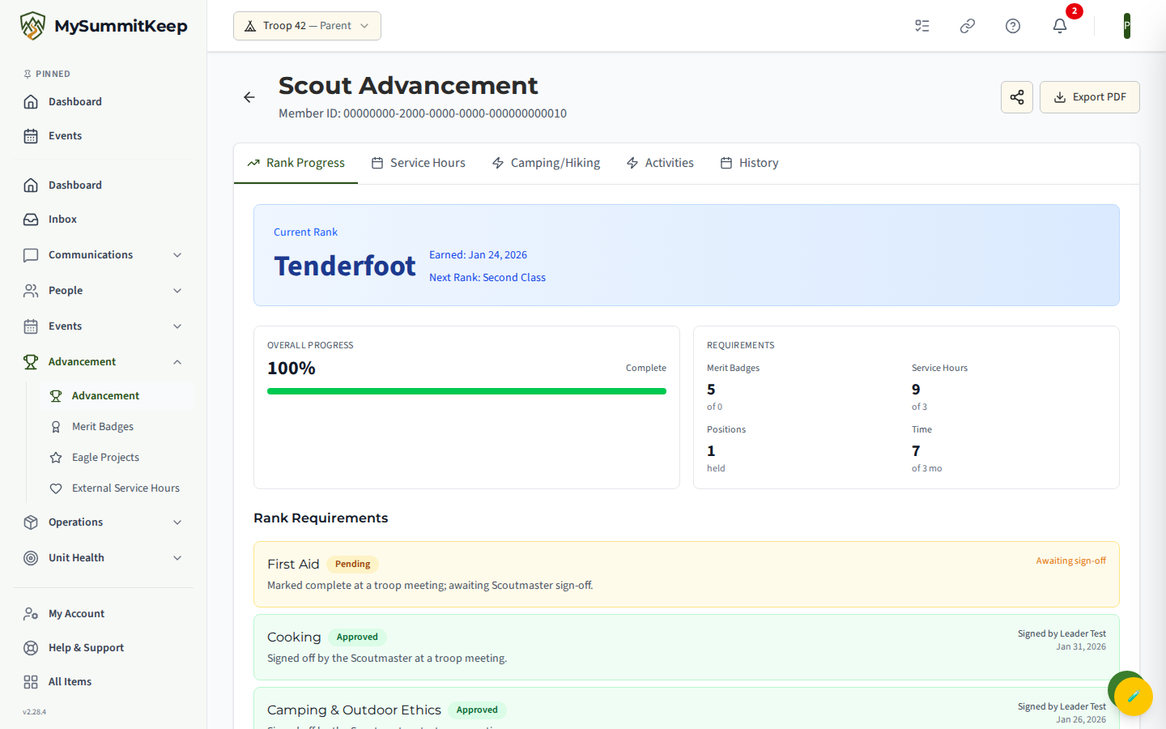
Task: Open Merit Badges in sidebar
Action: 117,426
